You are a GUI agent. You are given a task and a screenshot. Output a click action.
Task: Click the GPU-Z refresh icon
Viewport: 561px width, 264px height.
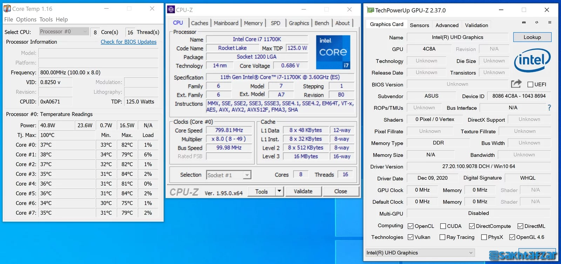pyautogui.click(x=536, y=22)
